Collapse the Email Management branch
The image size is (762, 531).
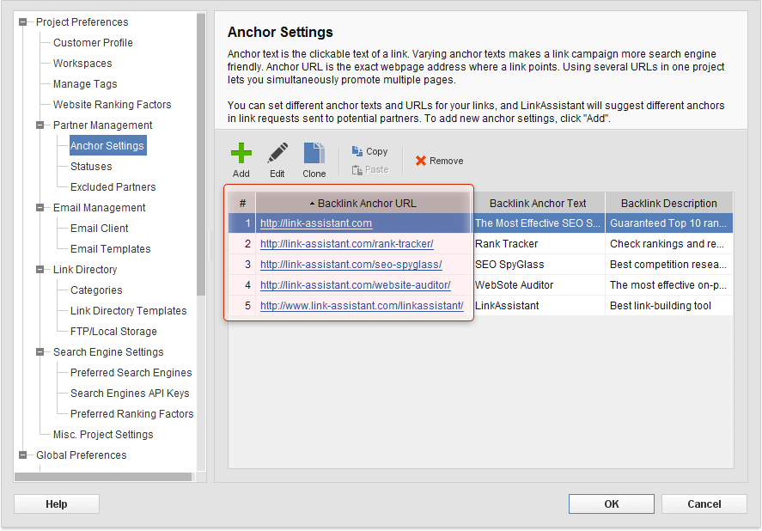click(x=38, y=207)
